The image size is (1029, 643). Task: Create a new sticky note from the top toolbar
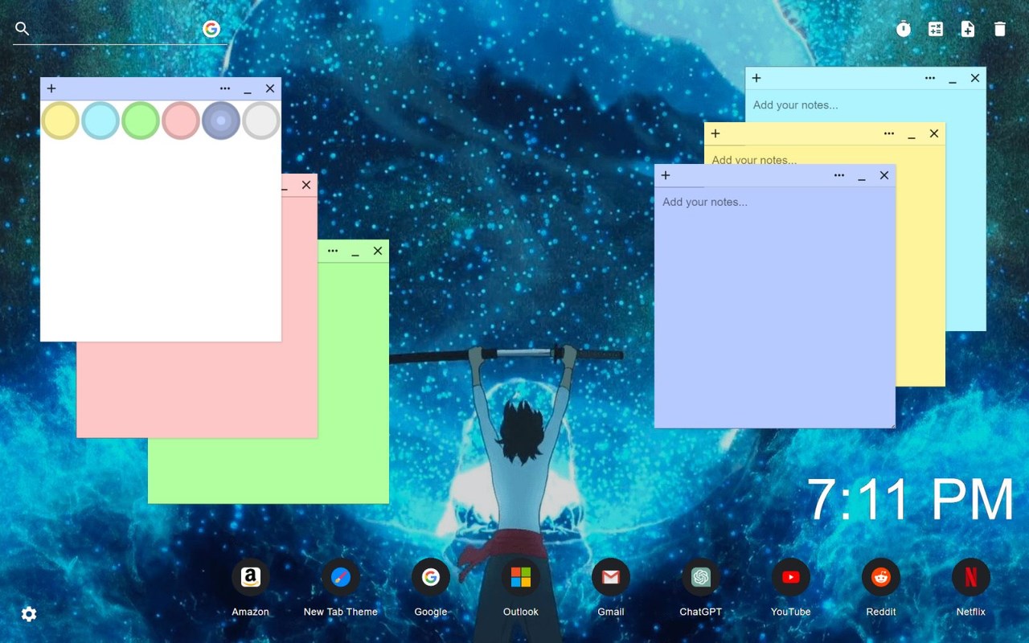click(x=968, y=29)
